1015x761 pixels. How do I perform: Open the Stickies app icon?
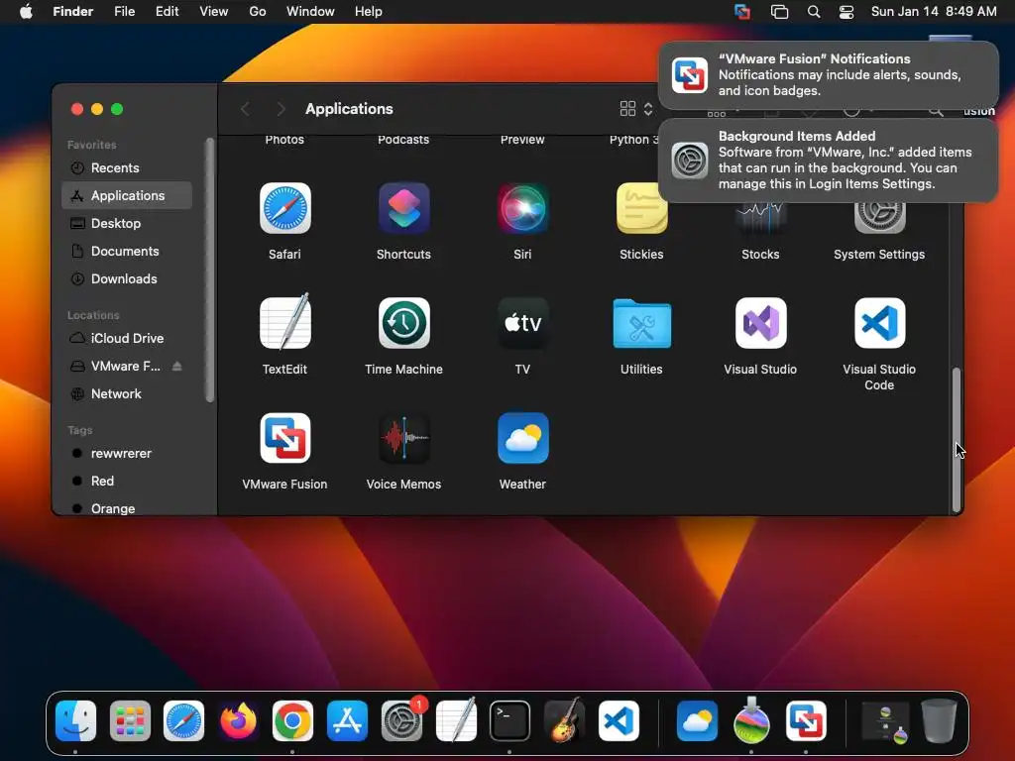point(641,208)
